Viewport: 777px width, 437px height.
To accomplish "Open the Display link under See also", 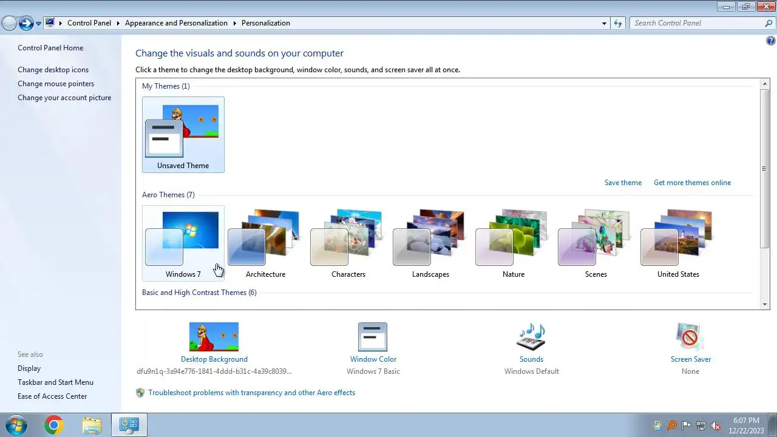I will [29, 368].
